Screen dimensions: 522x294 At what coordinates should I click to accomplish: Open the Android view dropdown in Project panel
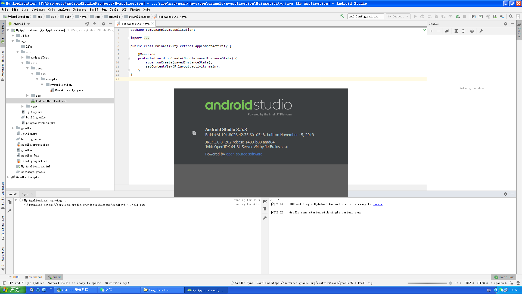[19, 24]
